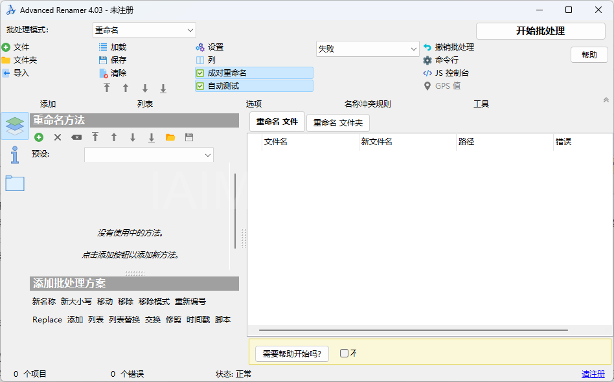
Task: Add the 修剪 method
Action: coord(174,320)
